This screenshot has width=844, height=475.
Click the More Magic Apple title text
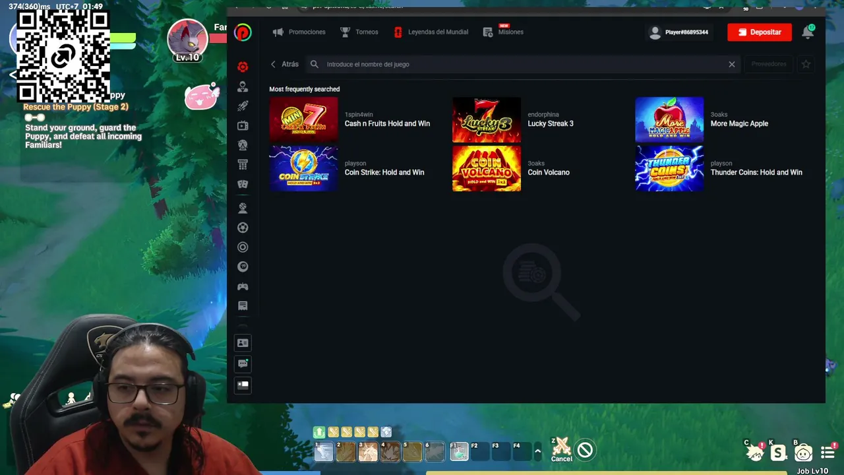(x=739, y=123)
